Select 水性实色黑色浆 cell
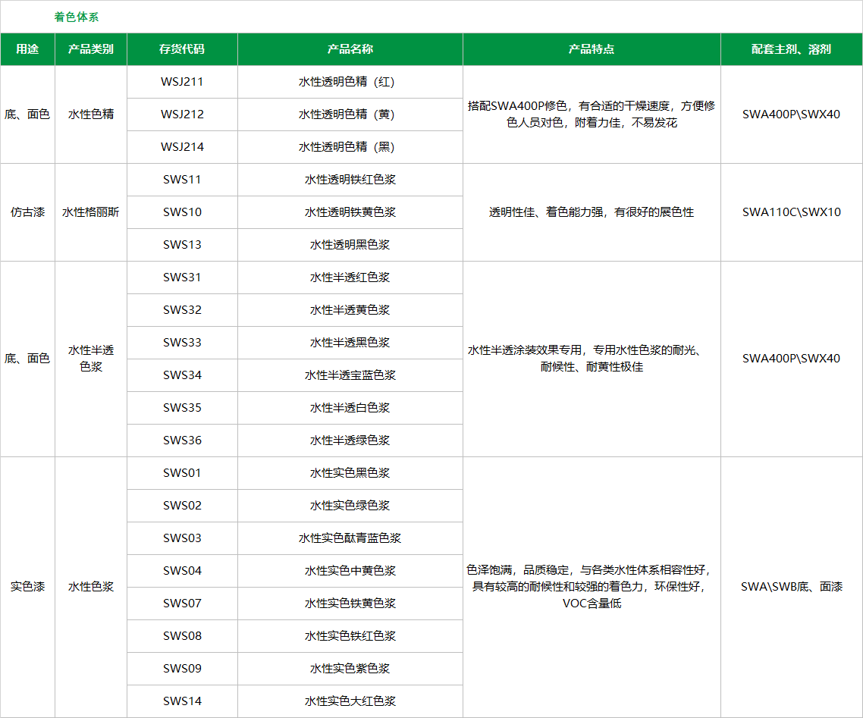This screenshot has height=718, width=863. pyautogui.click(x=350, y=473)
